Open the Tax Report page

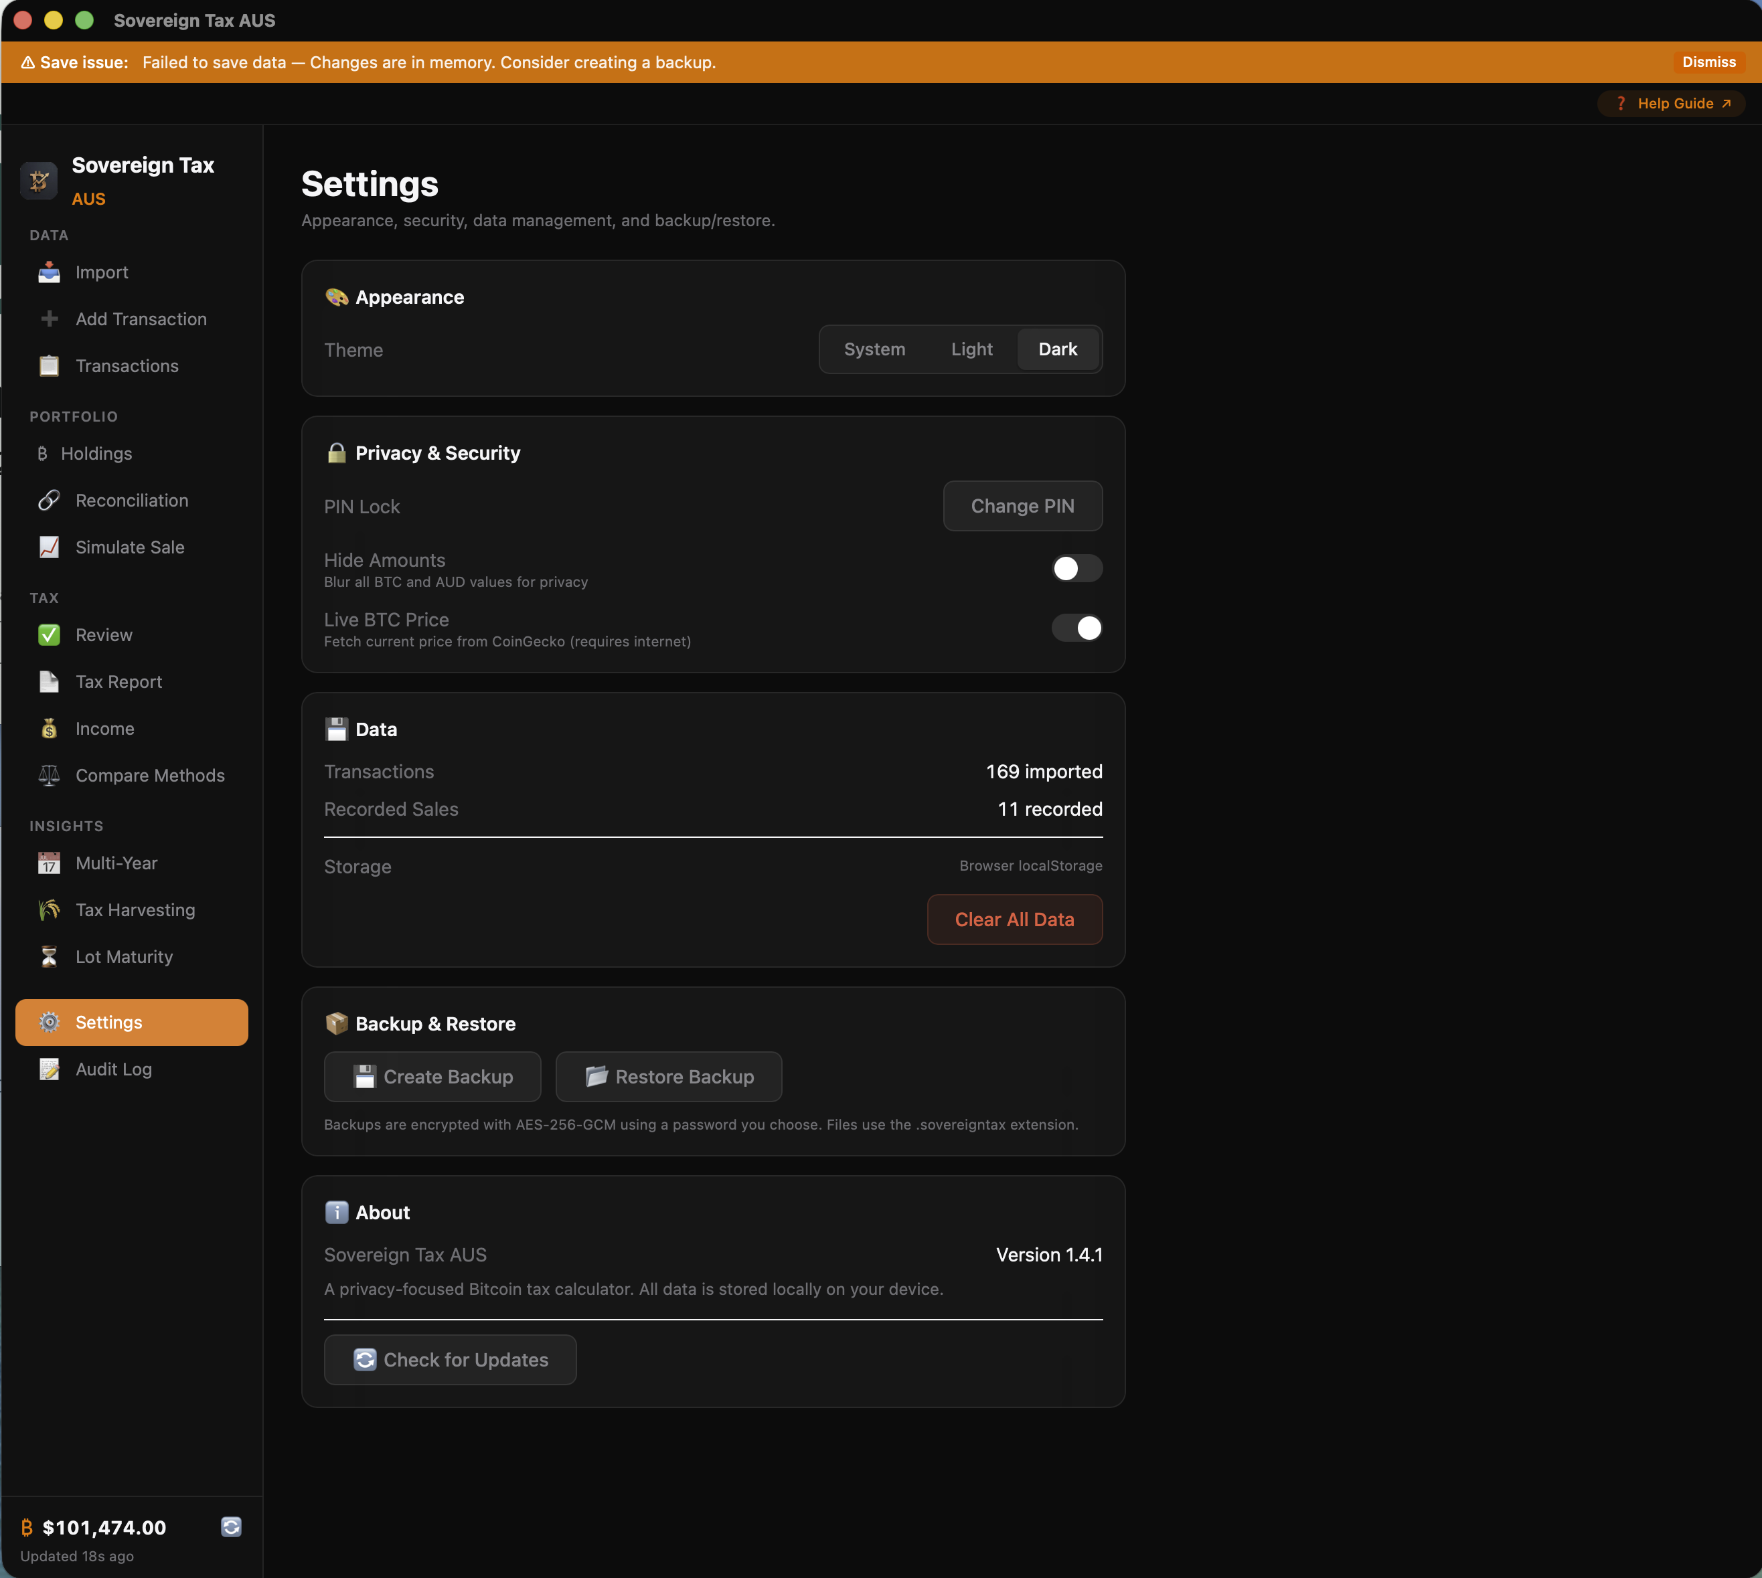(118, 681)
